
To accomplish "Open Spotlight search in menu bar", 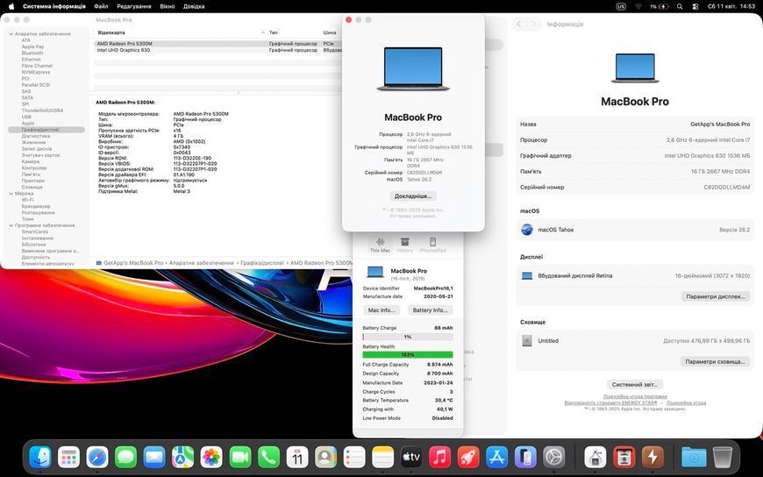I will click(680, 6).
